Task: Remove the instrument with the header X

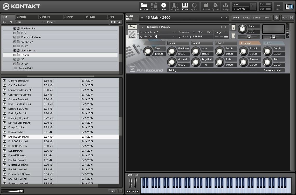Action: click(x=287, y=25)
